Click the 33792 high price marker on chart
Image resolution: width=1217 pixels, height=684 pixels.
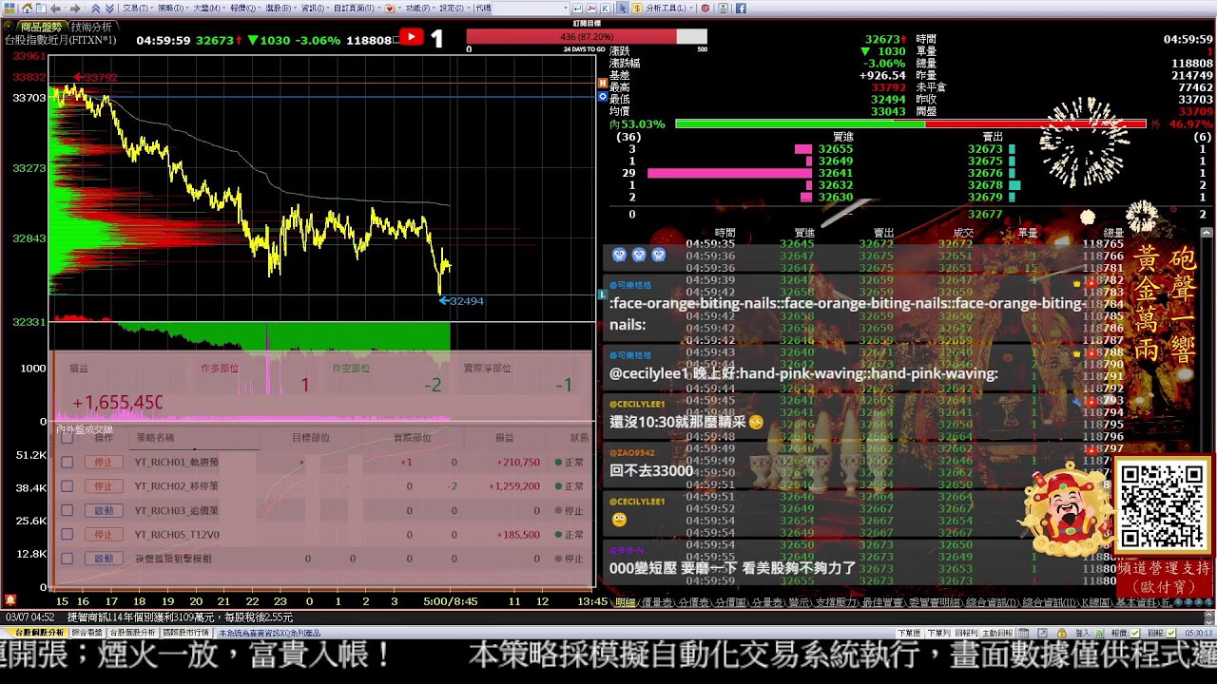(95, 77)
